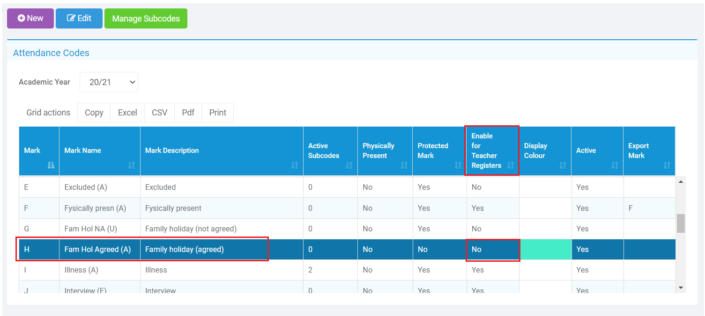Screen dimensions: 705x316
Task: Open Manage Subcodes
Action: 146,19
